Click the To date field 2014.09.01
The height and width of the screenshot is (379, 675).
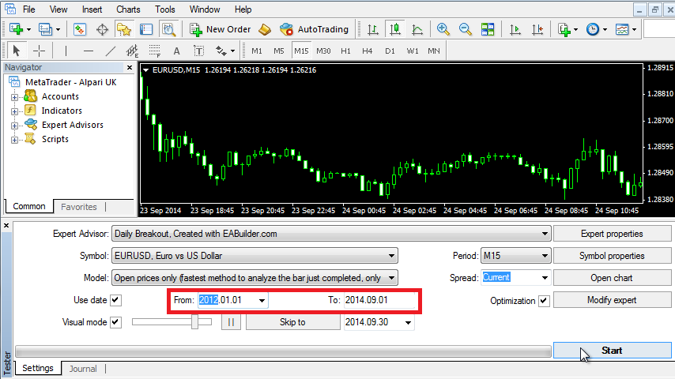(379, 300)
